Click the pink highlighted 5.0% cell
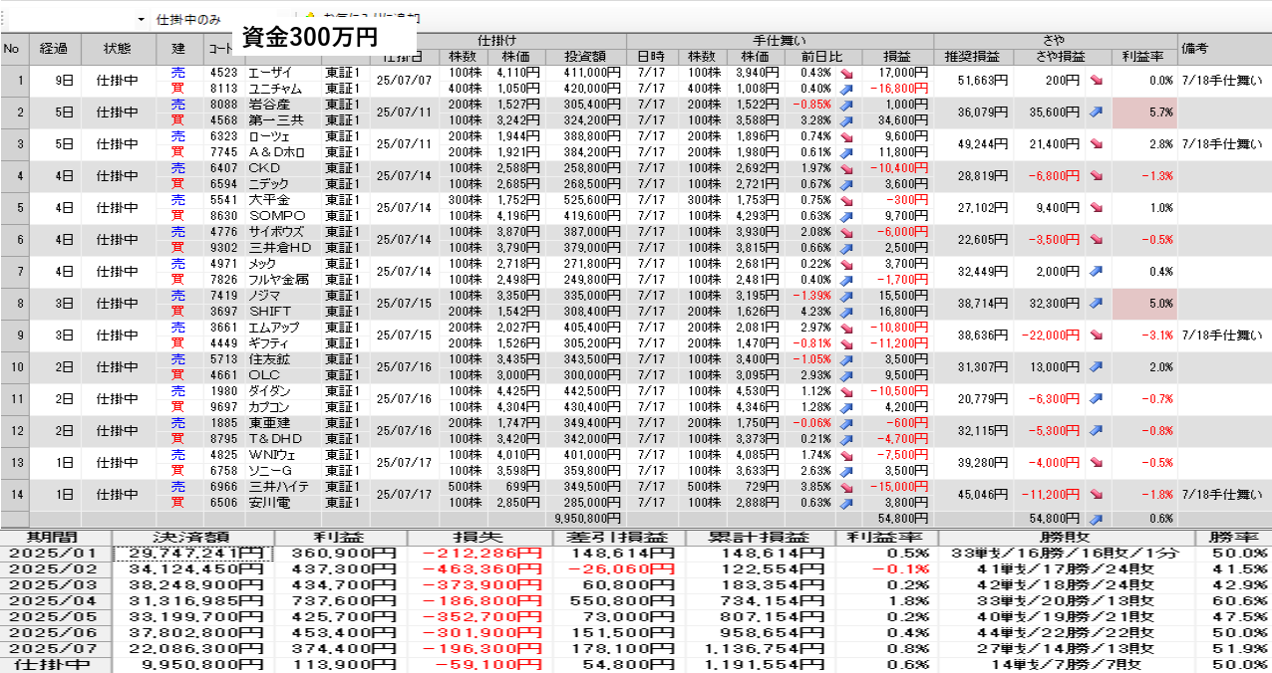Screen dimensions: 1272x673 (x=1144, y=304)
